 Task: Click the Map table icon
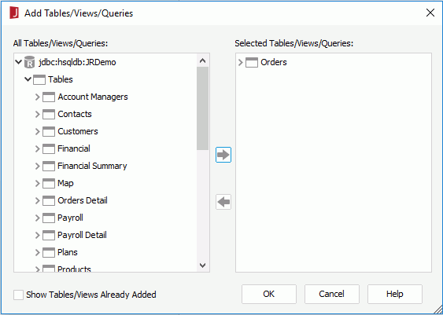(49, 183)
